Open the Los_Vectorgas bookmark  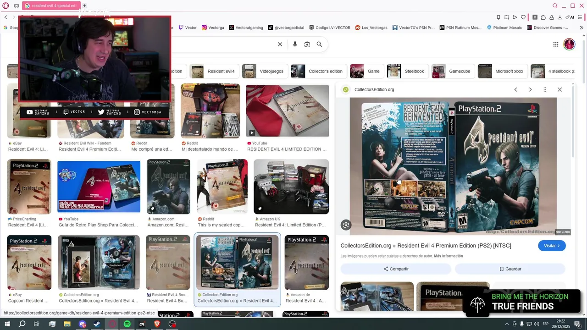[371, 27]
